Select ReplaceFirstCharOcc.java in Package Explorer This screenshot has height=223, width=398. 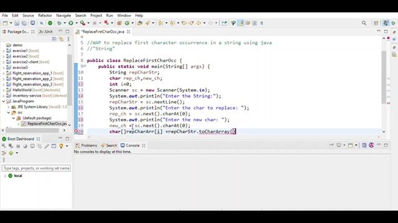(47, 124)
